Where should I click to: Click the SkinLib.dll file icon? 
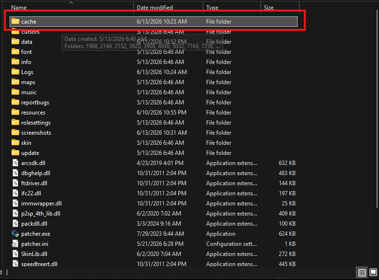tap(15, 254)
